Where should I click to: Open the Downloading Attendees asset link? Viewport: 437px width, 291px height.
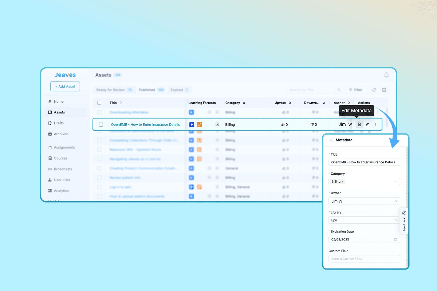click(x=129, y=112)
